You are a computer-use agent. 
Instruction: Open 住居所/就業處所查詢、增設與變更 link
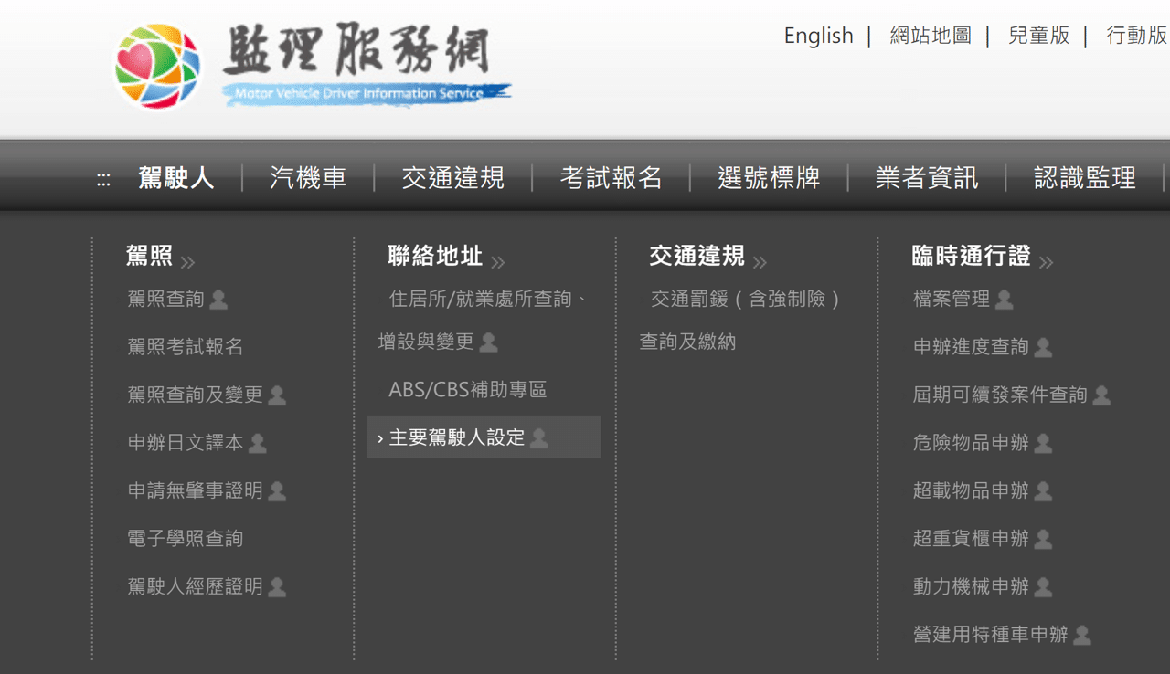(x=483, y=321)
